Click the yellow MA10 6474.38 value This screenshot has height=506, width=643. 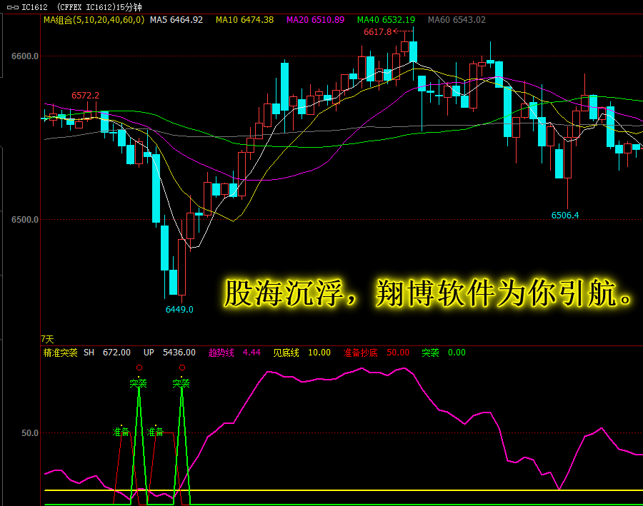pos(244,20)
